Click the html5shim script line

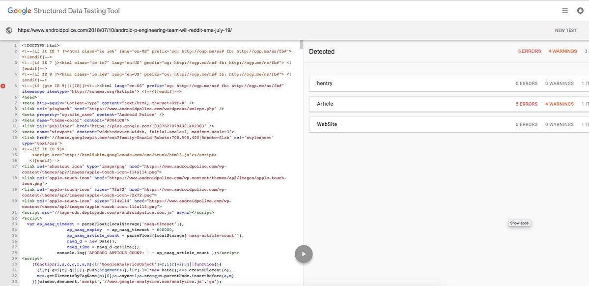click(x=124, y=155)
